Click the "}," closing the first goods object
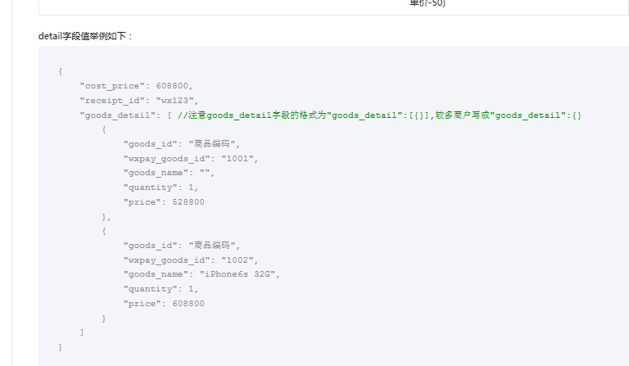Viewport: 629px width, 366px height. tap(106, 217)
